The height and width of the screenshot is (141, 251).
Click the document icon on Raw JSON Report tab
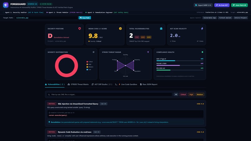click(x=141, y=84)
